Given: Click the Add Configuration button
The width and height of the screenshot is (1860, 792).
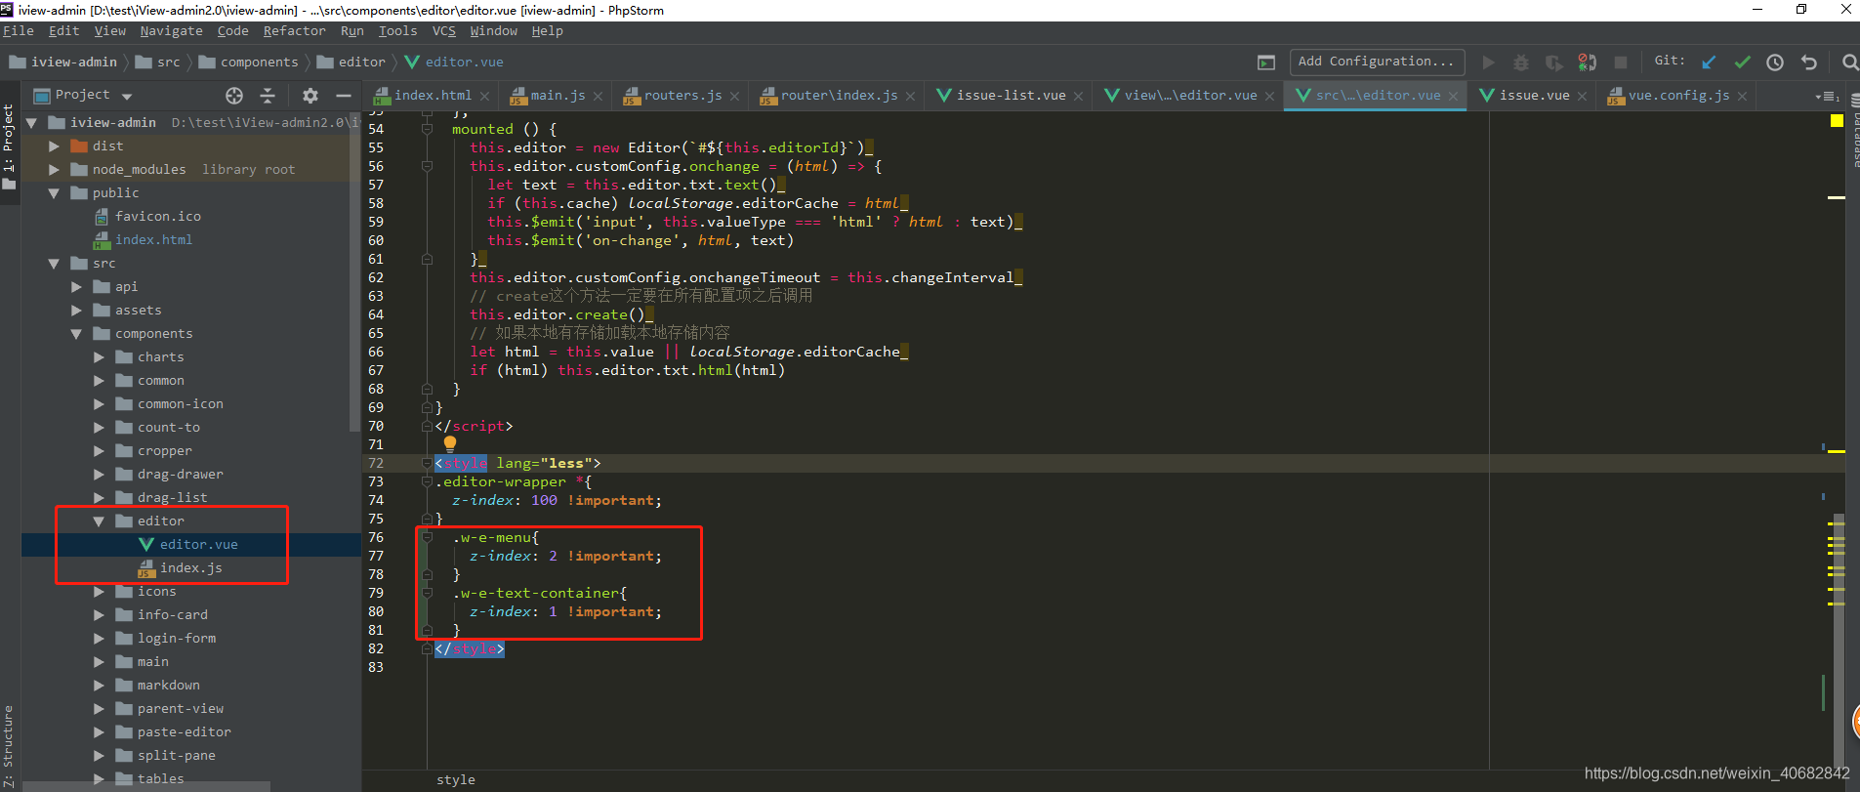Looking at the screenshot, I should coord(1377,62).
